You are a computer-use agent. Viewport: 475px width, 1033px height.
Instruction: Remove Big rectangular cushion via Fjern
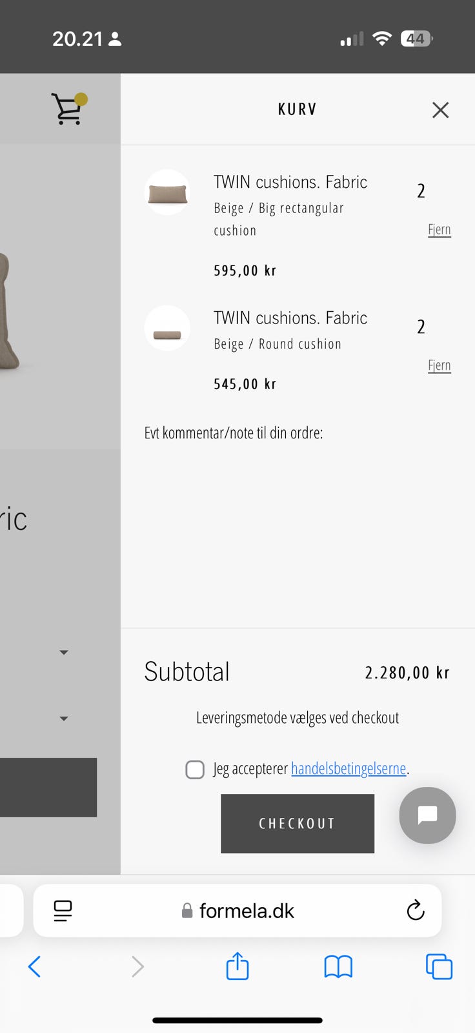439,230
